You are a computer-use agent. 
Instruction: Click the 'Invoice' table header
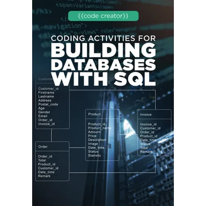(x=146, y=115)
